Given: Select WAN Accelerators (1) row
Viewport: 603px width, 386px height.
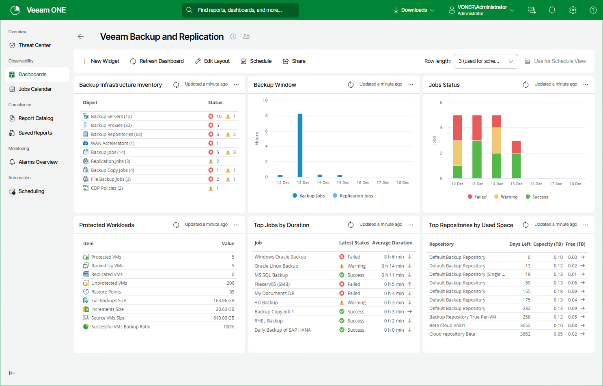Looking at the screenshot, I should click(159, 143).
